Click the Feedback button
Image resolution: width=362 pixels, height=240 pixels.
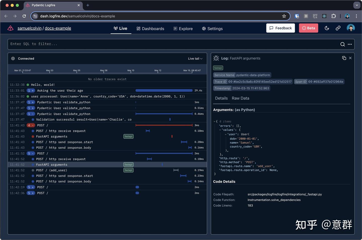point(281,28)
